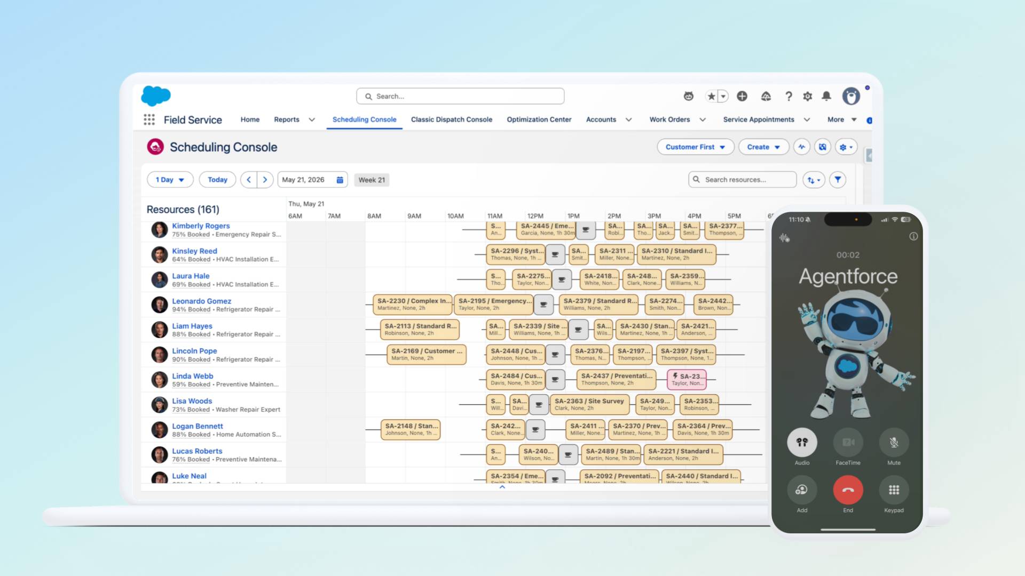Expand the Service Appointments tab chevron
This screenshot has height=576, width=1025.
pos(807,119)
